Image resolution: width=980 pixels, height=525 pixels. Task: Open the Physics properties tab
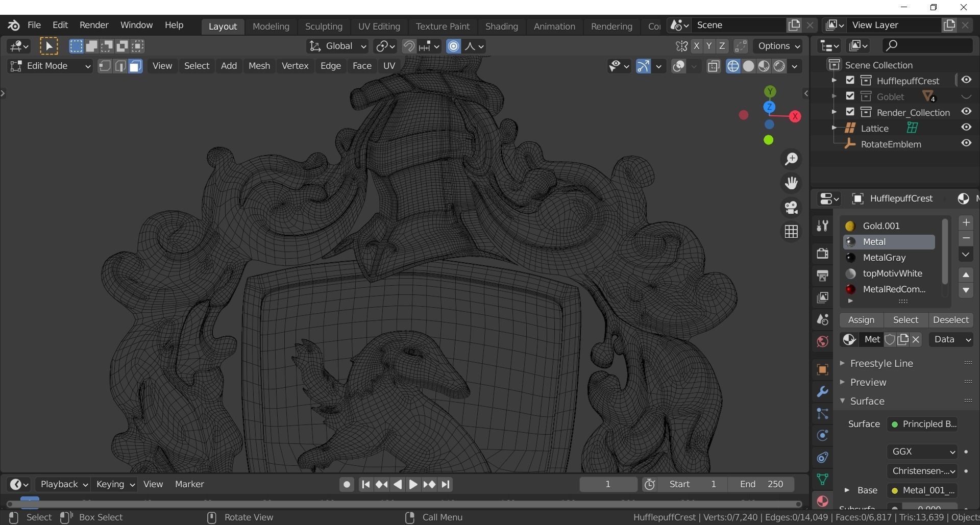822,435
